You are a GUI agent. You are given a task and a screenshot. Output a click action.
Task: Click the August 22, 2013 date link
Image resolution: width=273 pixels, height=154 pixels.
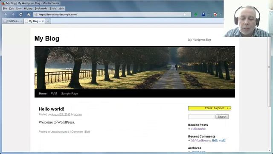(x=61, y=115)
